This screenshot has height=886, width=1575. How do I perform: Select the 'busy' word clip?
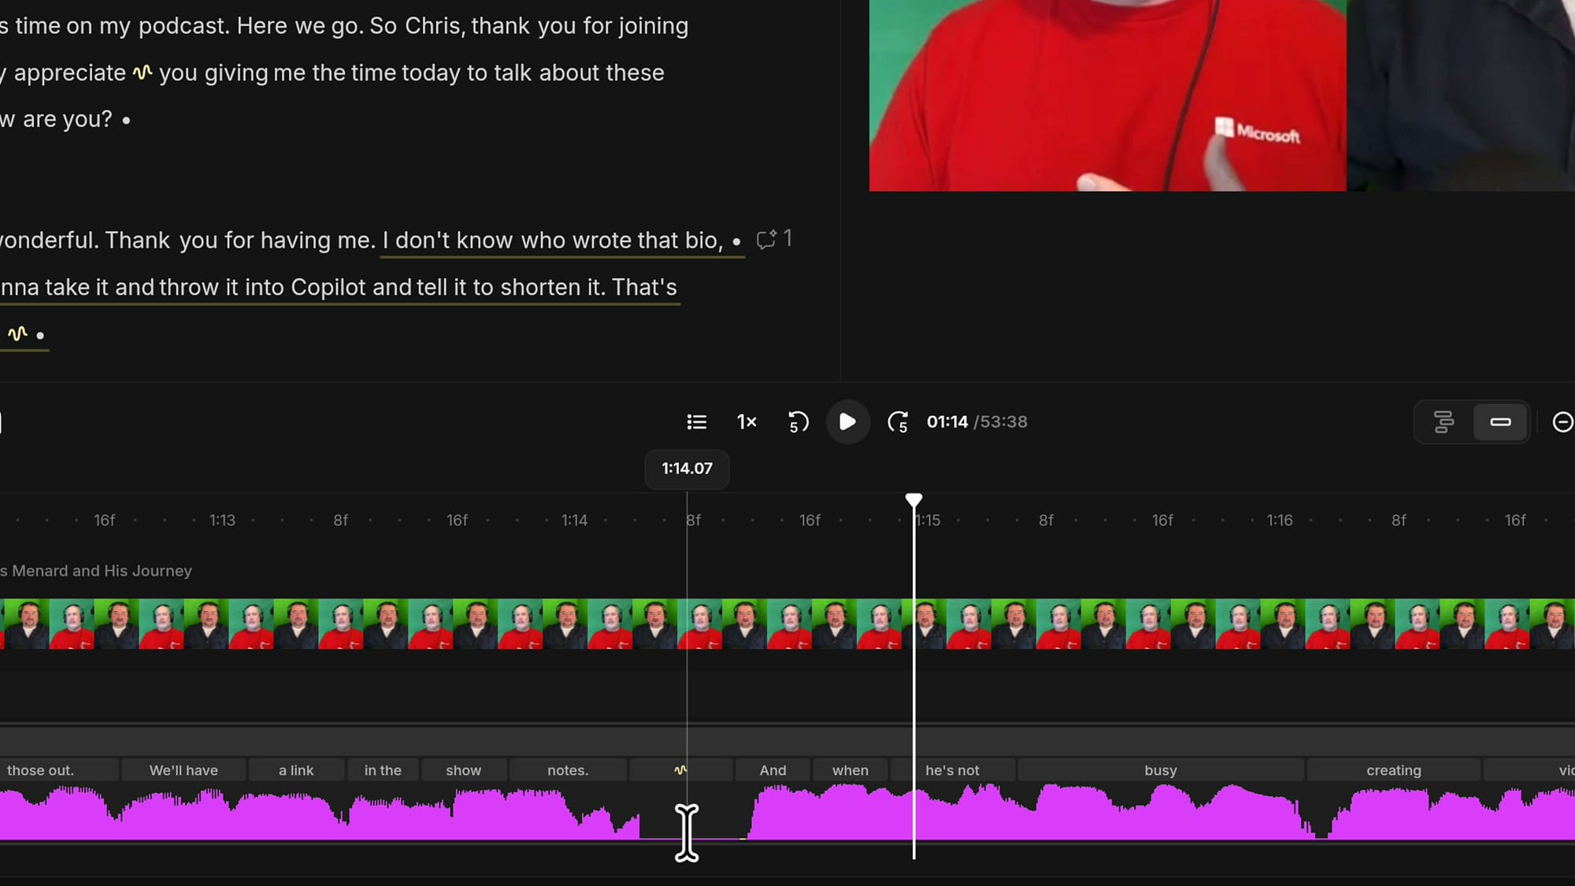pos(1161,770)
